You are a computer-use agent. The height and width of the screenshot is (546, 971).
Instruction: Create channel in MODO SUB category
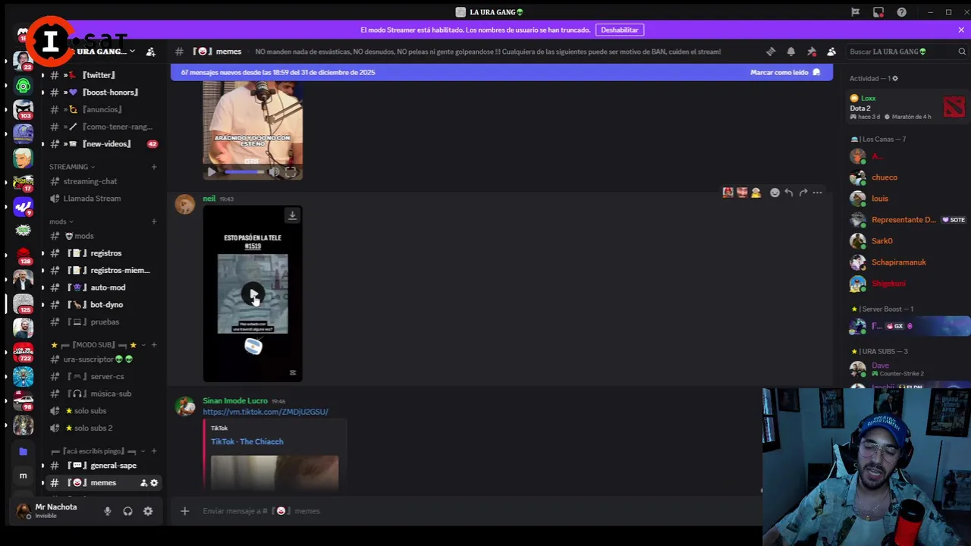point(154,345)
